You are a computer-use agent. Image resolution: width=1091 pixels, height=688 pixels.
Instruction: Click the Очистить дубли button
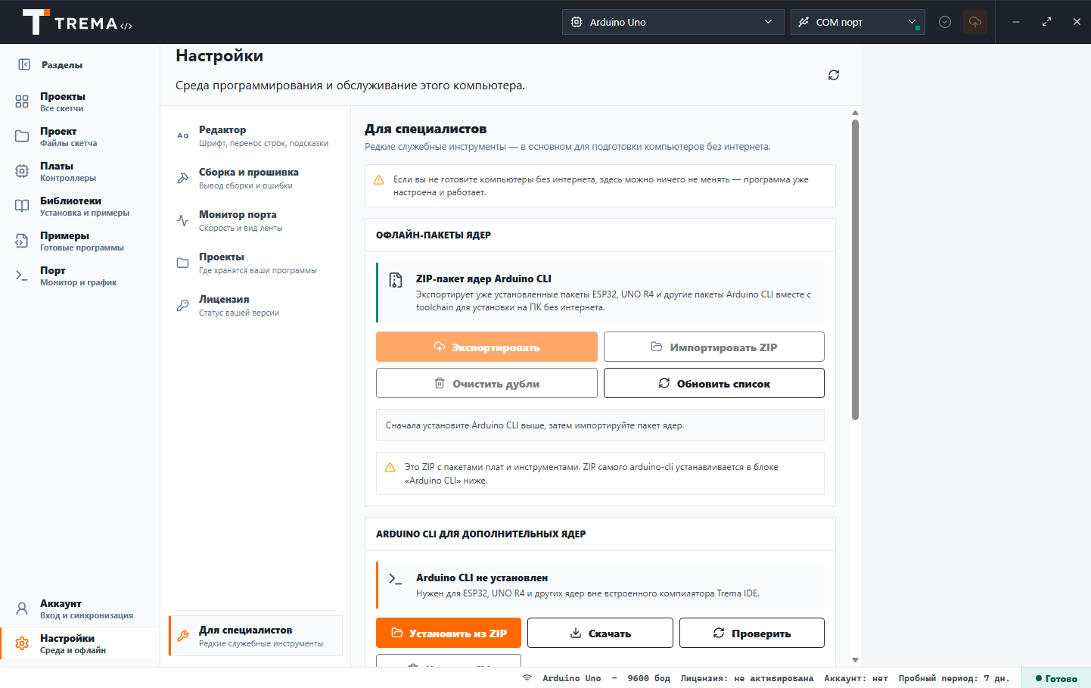tap(486, 383)
